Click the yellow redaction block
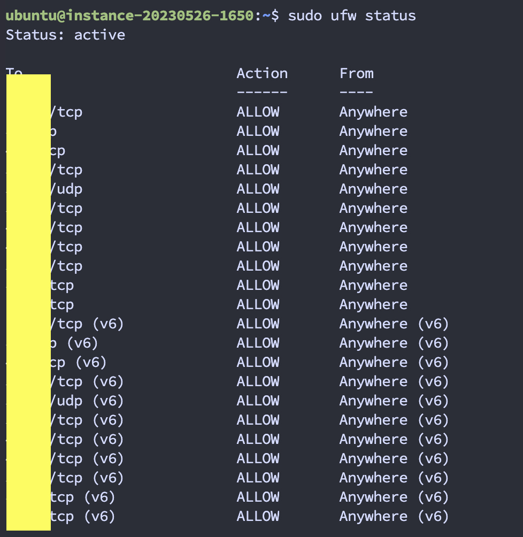 coord(28,302)
